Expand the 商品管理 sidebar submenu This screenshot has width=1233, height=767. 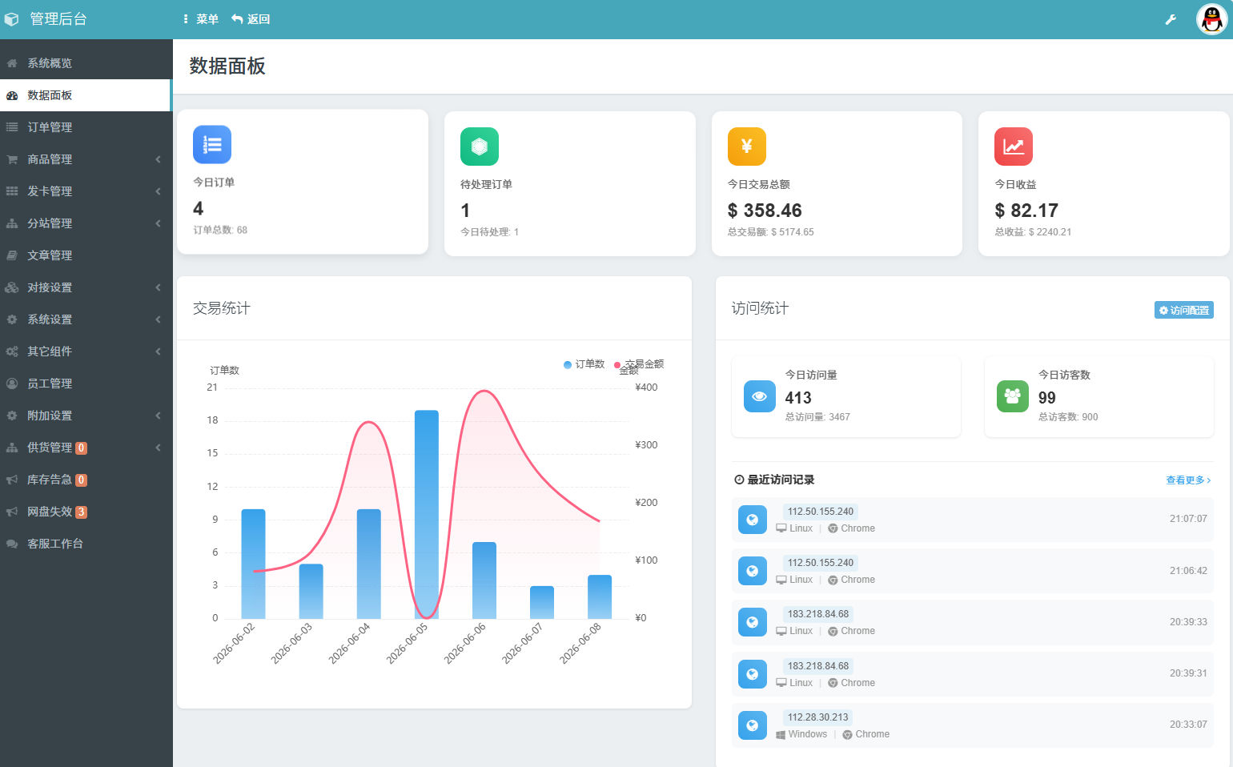tap(86, 159)
